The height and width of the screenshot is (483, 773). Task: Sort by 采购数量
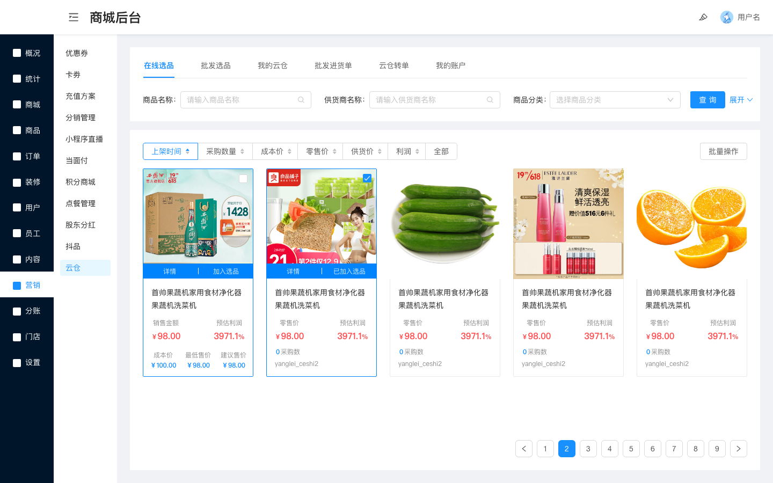tap(225, 151)
